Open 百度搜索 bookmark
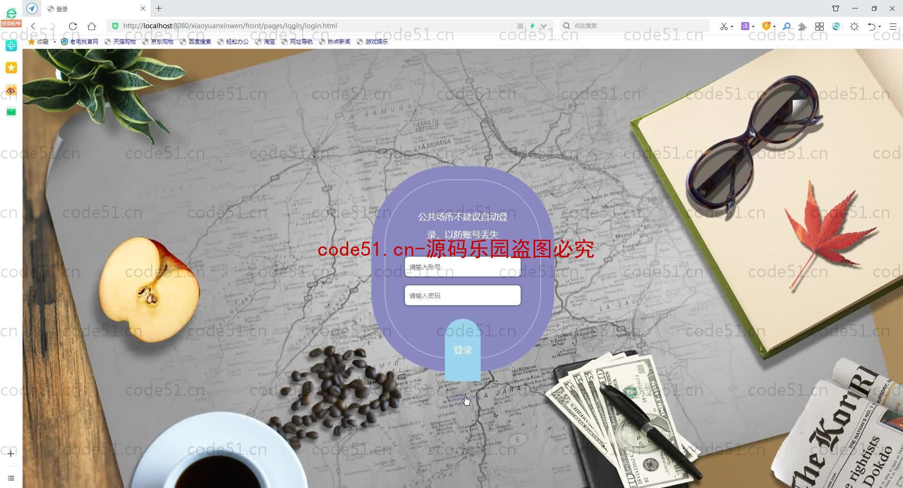903x488 pixels. pos(196,41)
